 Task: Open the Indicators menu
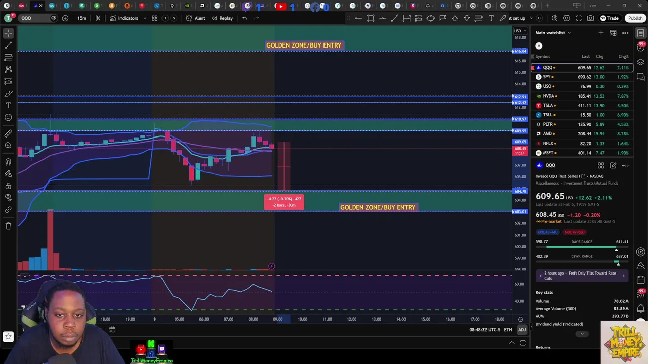coord(124,18)
